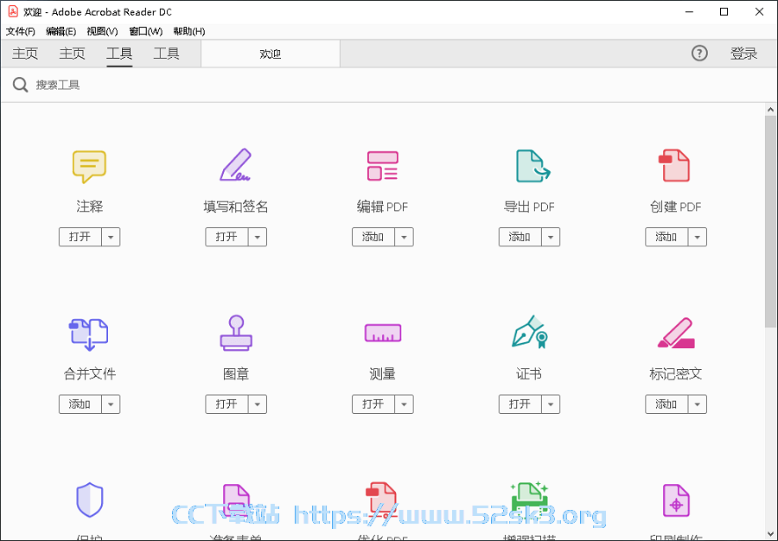Expand the dropdown arrow beside 注释 打开
The image size is (778, 541).
pos(111,237)
